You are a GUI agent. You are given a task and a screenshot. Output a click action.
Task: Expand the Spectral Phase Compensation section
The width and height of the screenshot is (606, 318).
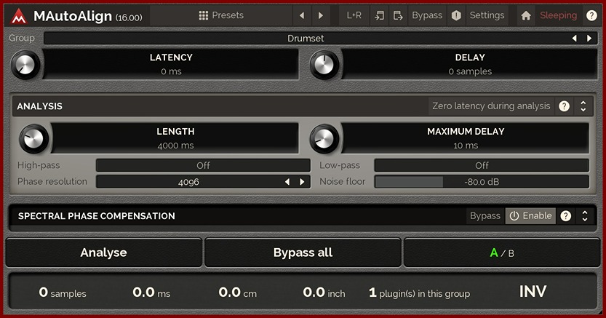point(585,215)
